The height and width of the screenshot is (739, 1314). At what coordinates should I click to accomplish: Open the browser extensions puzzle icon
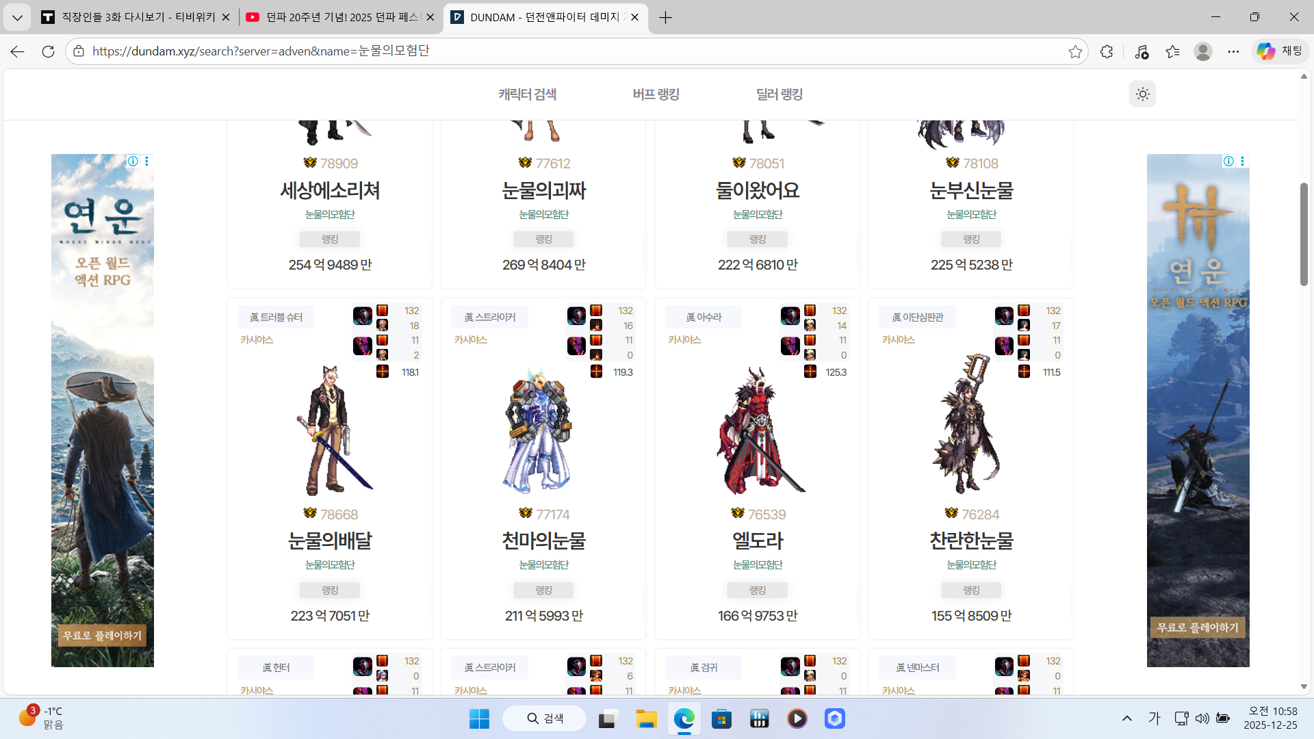[x=1107, y=51]
